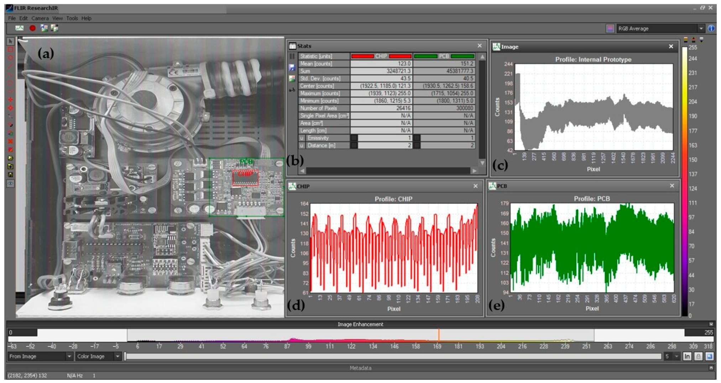The image size is (721, 383).
Task: Open the Camera menu
Action: coord(40,18)
